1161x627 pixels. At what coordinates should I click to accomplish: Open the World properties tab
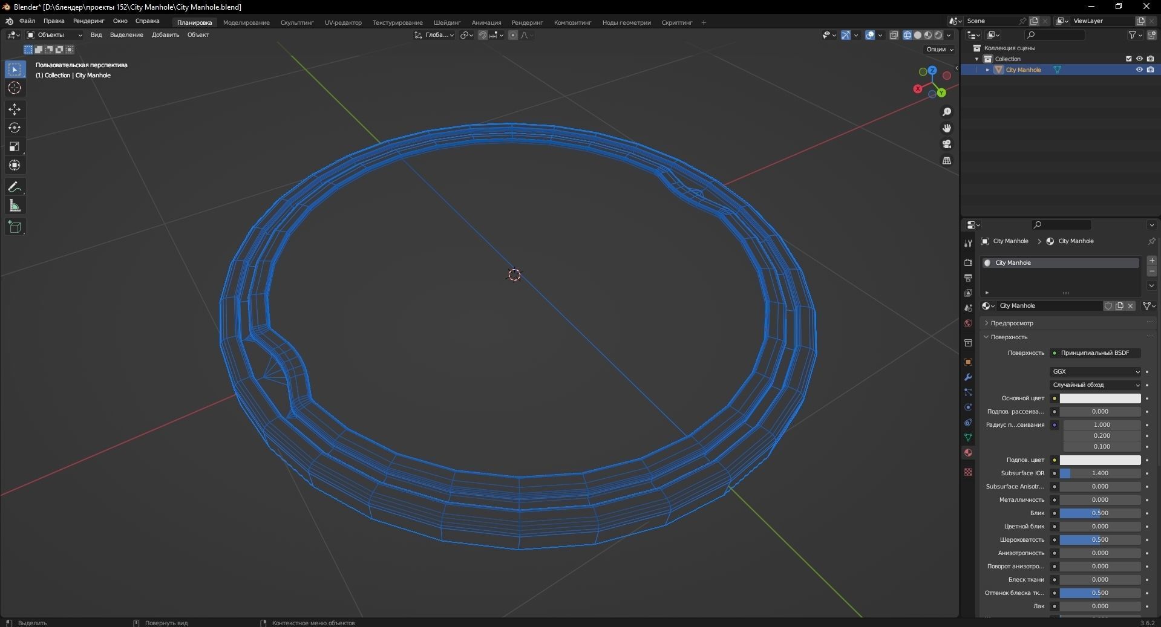click(x=968, y=323)
